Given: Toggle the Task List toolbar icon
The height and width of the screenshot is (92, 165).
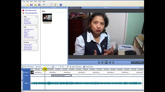Looking at the screenshot, I should pyautogui.click(x=52, y=5).
